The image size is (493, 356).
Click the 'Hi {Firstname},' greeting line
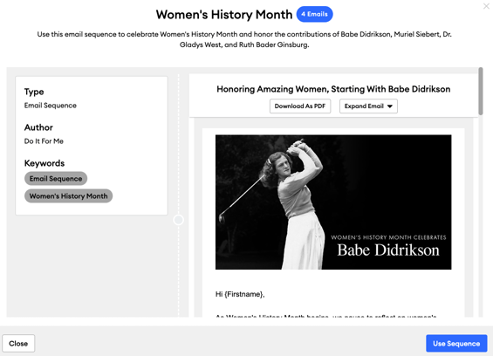pyautogui.click(x=240, y=294)
